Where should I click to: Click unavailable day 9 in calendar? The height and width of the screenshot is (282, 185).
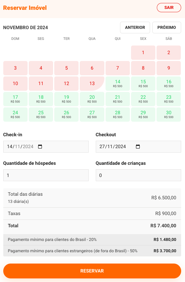[169, 68]
